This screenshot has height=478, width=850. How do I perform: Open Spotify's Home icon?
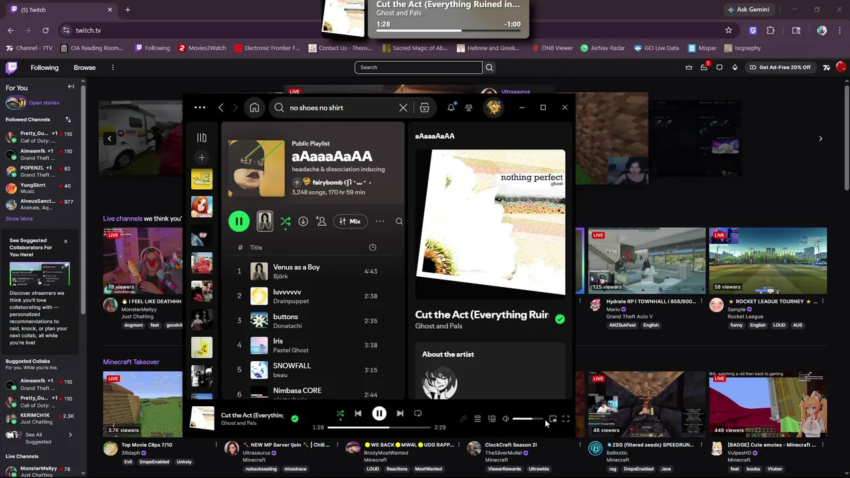tap(254, 108)
